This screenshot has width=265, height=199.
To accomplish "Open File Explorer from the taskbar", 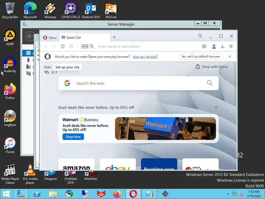I will (53, 194).
